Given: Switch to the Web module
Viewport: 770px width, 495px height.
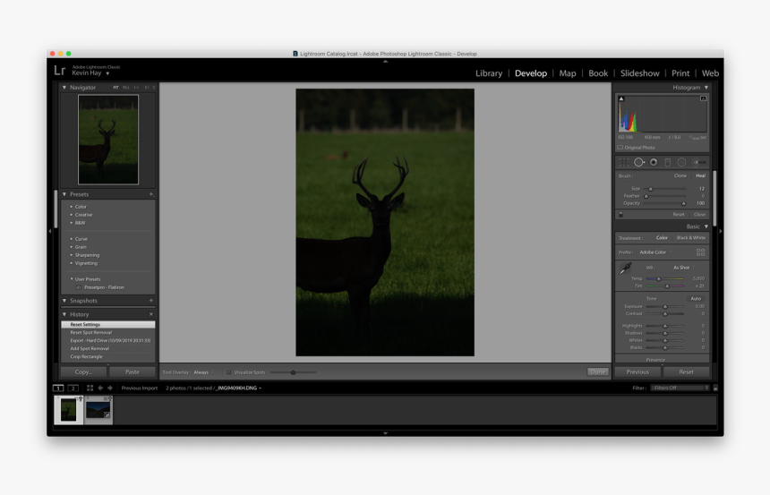Looking at the screenshot, I should [x=710, y=73].
